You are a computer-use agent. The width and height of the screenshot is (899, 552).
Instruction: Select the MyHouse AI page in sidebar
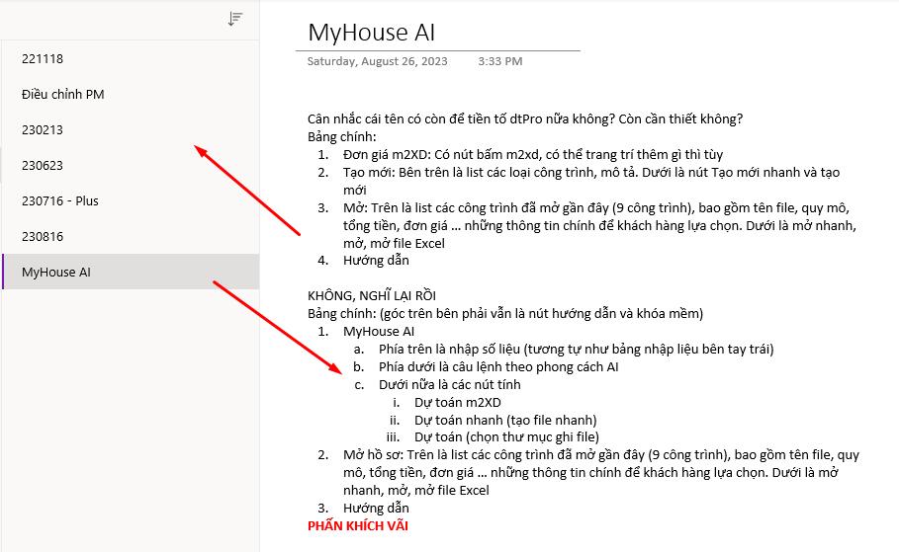point(55,273)
